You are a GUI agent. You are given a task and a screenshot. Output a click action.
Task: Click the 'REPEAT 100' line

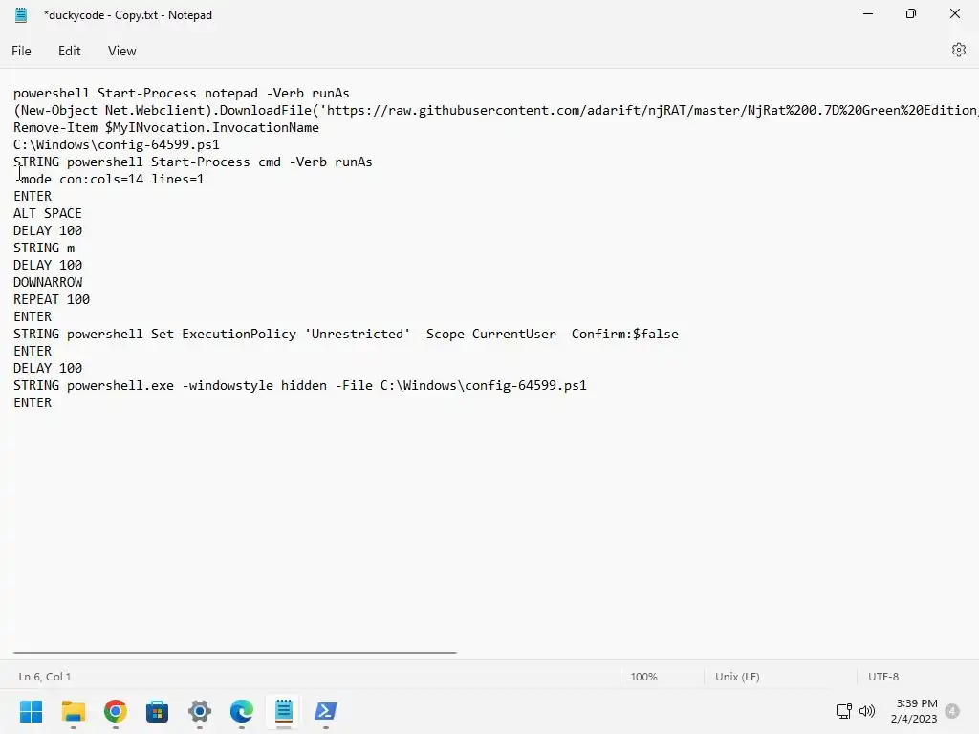52,299
